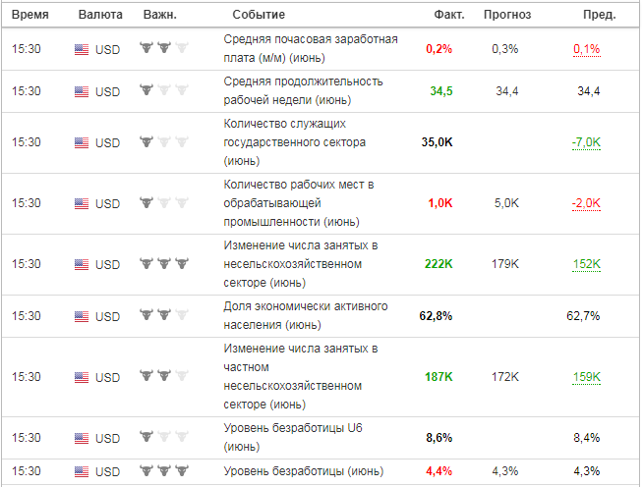Sort by the Время column header

click(x=29, y=15)
